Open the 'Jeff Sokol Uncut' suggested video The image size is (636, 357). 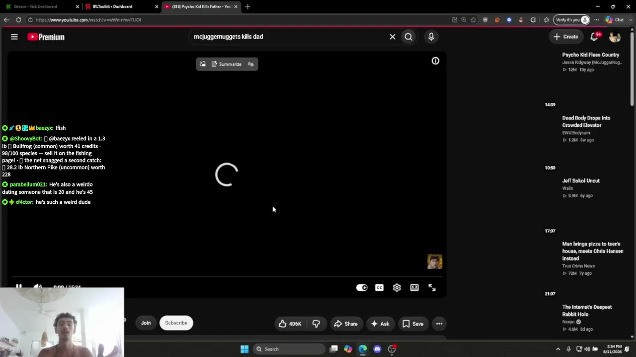(x=581, y=180)
